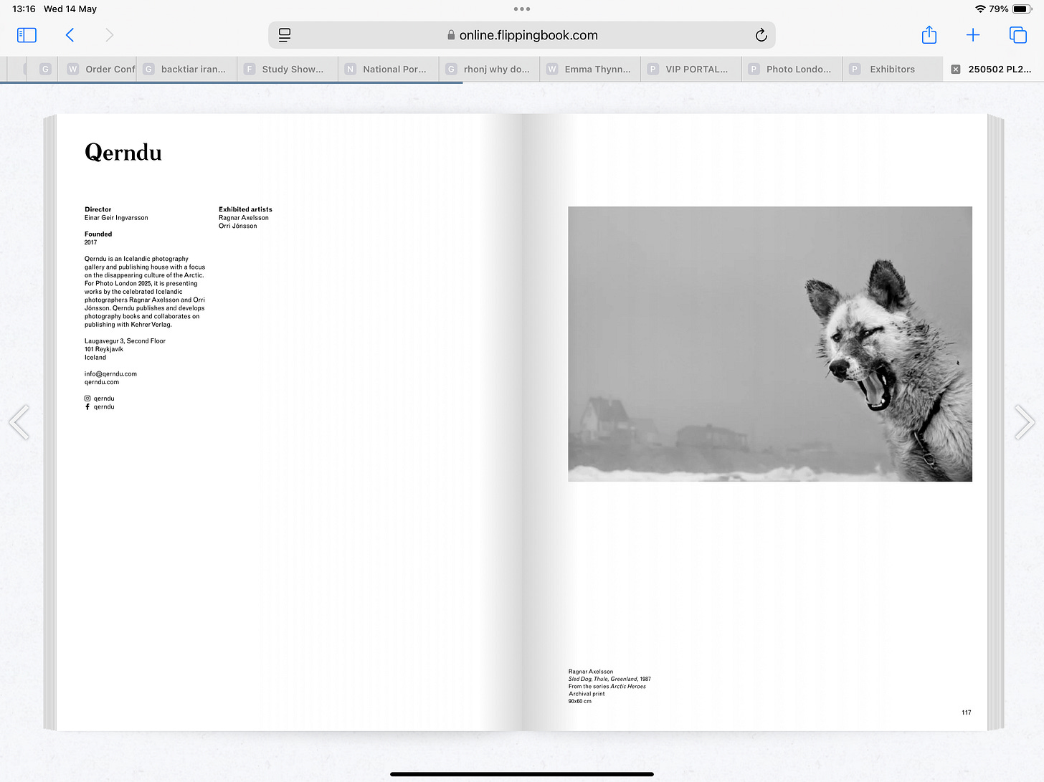Viewport: 1044px width, 782px height.
Task: Show the Safari sidebar
Action: (x=27, y=35)
